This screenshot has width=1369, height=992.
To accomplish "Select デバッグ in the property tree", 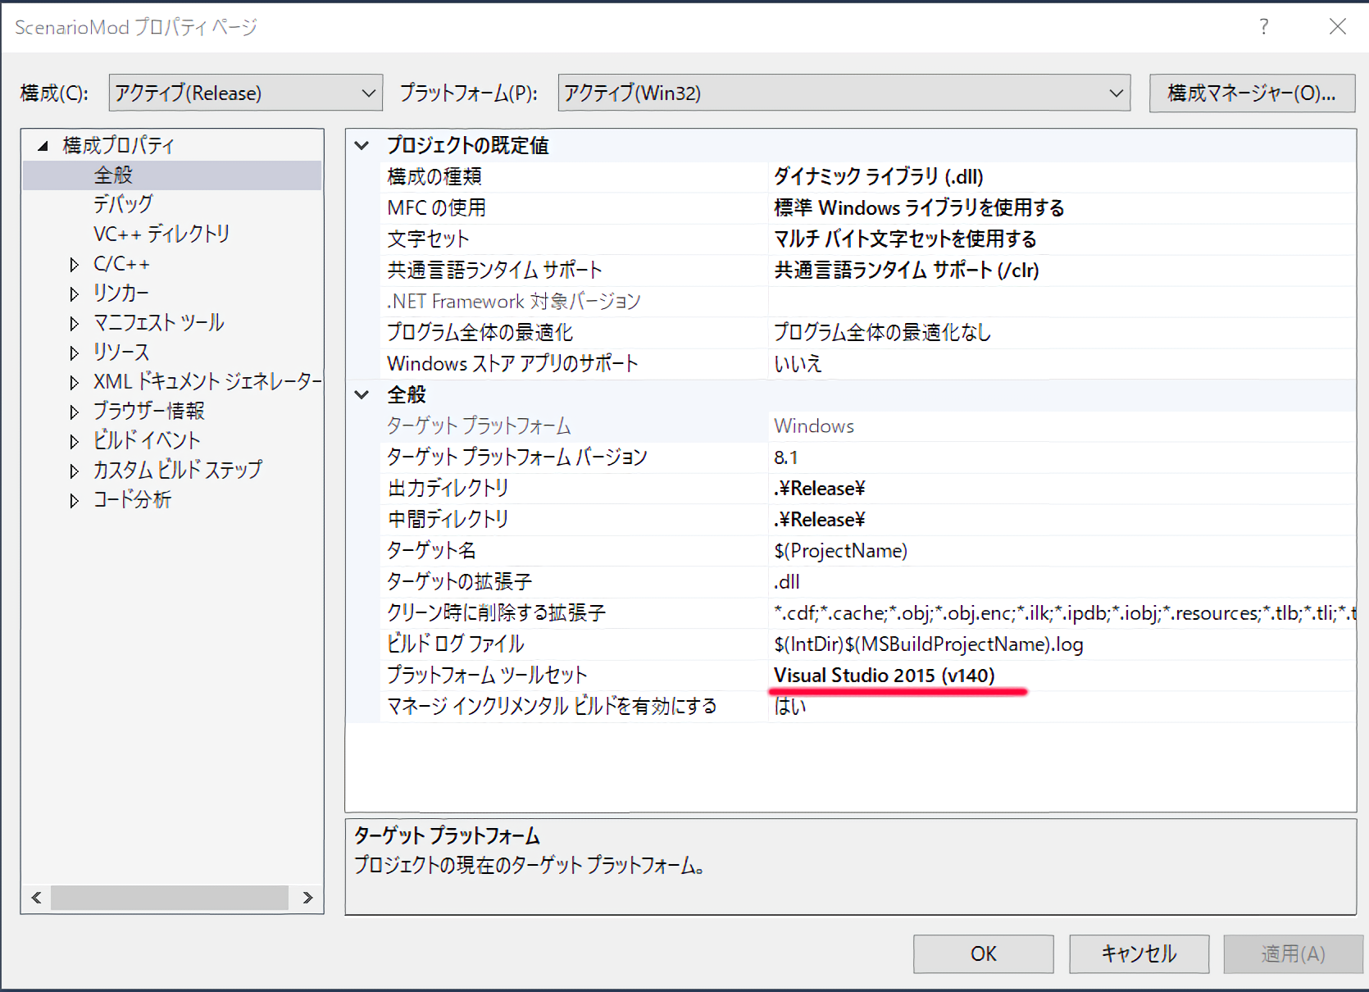I will 123,204.
